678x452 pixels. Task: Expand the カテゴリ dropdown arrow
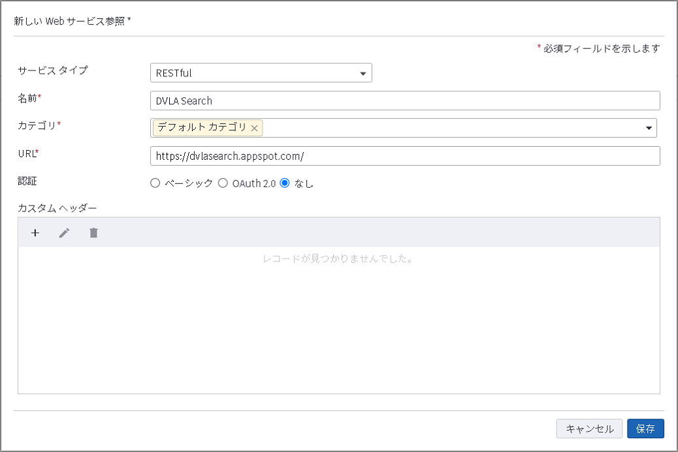click(x=648, y=128)
